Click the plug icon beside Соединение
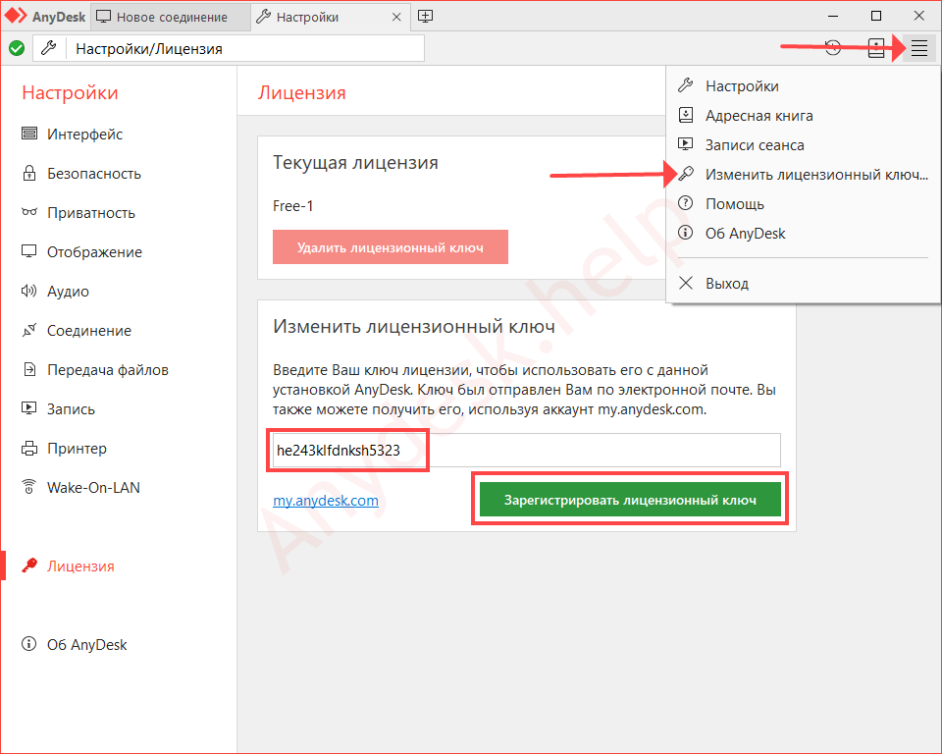The height and width of the screenshot is (754, 942). click(x=28, y=330)
